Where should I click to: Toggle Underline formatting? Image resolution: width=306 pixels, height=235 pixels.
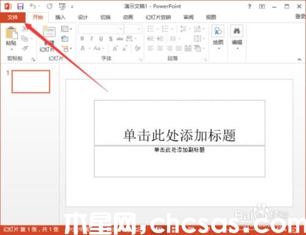pos(101,38)
